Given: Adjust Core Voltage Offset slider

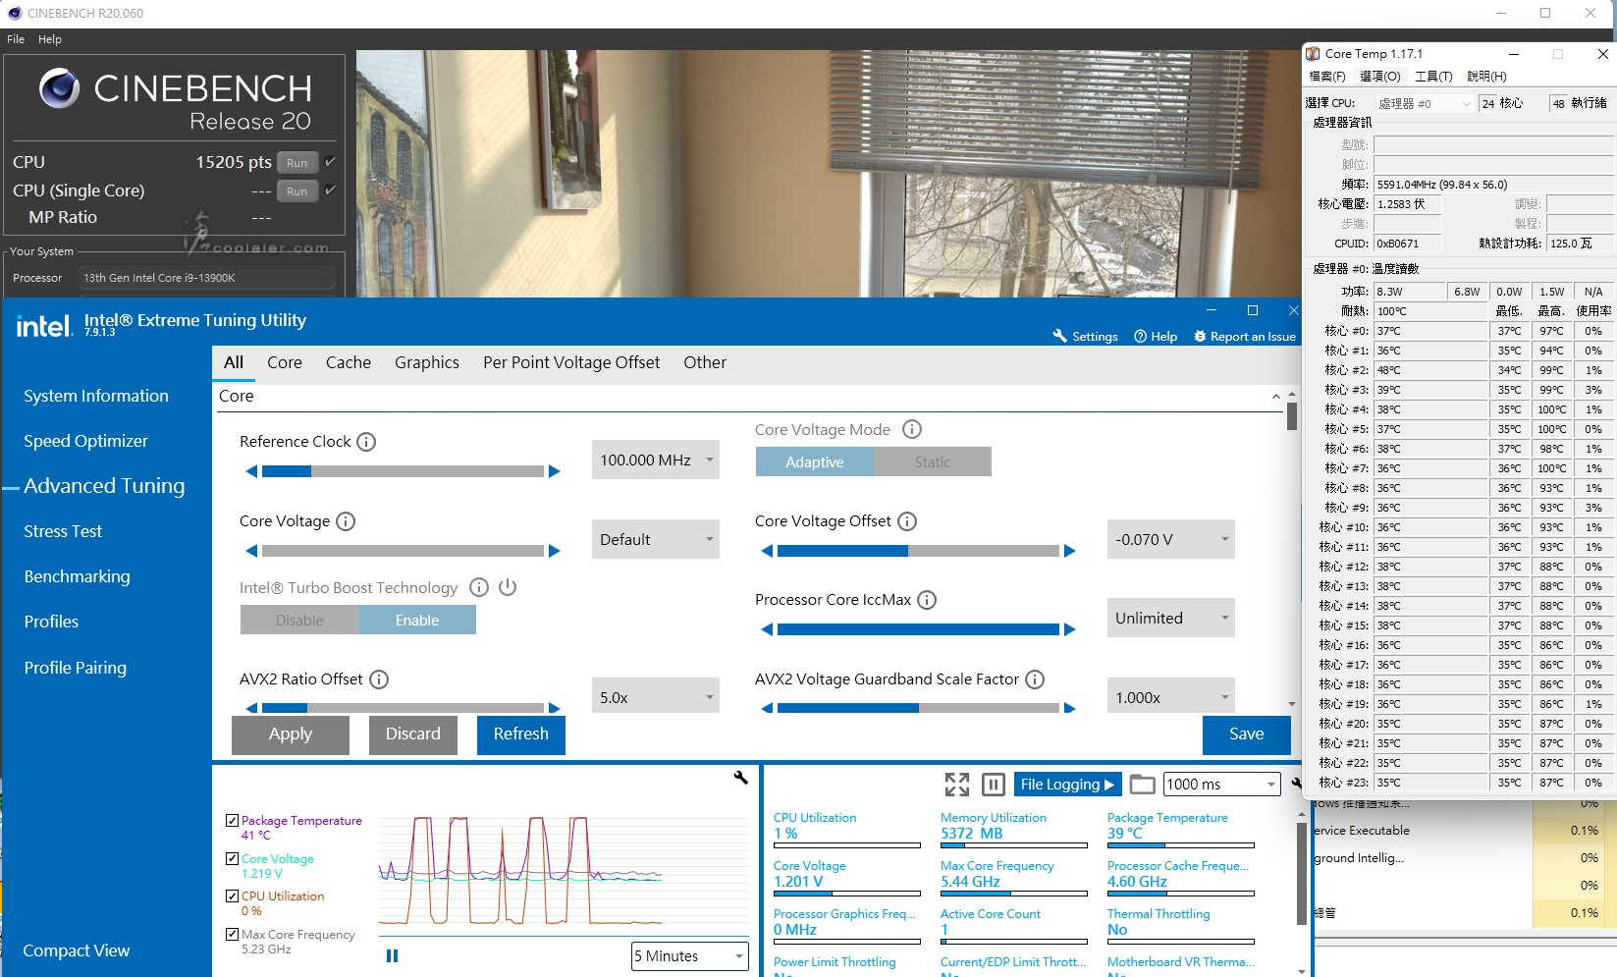Looking at the screenshot, I should (x=918, y=551).
